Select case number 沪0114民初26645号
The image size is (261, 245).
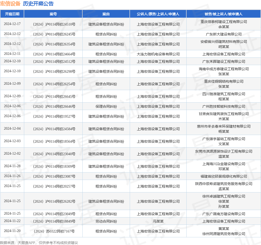coord(54,96)
